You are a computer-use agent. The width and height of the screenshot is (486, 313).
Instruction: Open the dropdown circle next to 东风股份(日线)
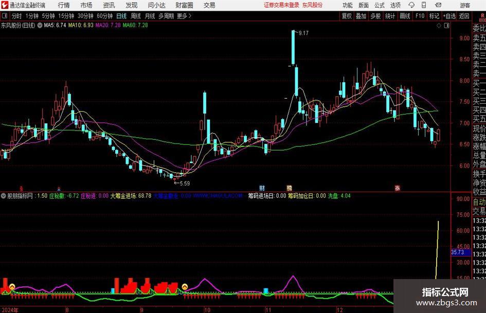click(x=40, y=25)
